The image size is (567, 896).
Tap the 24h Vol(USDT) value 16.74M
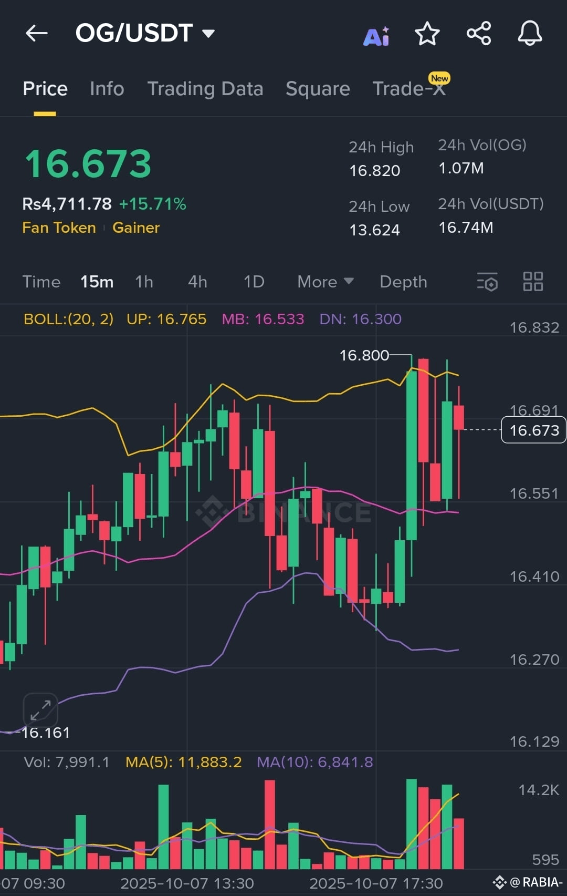(x=466, y=227)
